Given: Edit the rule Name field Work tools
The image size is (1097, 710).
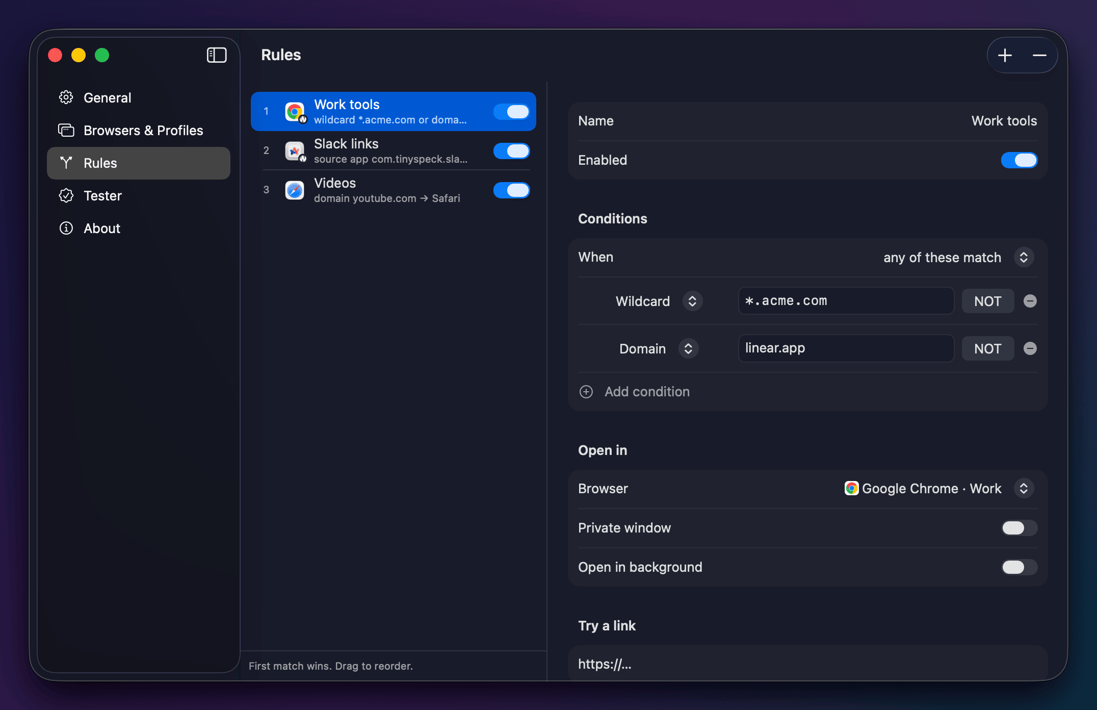Looking at the screenshot, I should (x=1004, y=121).
